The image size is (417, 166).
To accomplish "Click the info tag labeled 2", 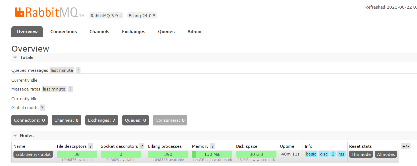I will coord(333,154).
